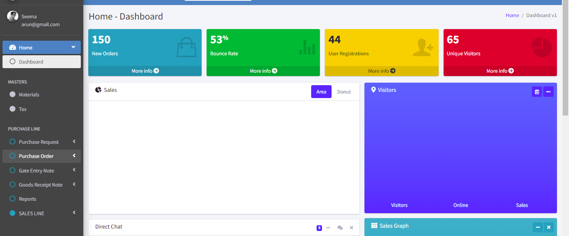569x236 pixels.
Task: Switch Sales chart to Donut tab
Action: click(344, 92)
